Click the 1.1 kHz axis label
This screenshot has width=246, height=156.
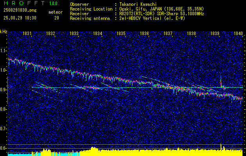coord(3,51)
